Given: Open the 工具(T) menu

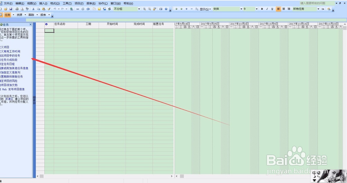Looking at the screenshot, I should 67,3.
